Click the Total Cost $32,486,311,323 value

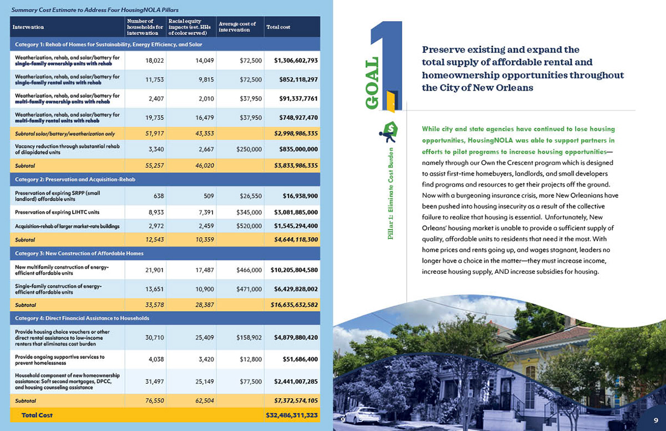[292, 415]
